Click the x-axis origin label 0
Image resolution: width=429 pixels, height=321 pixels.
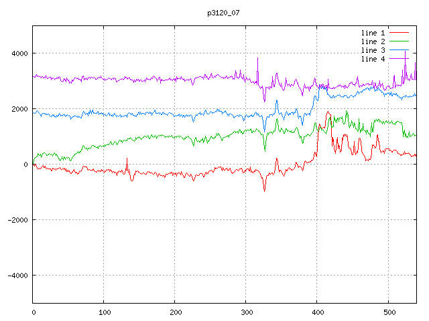[x=34, y=312]
